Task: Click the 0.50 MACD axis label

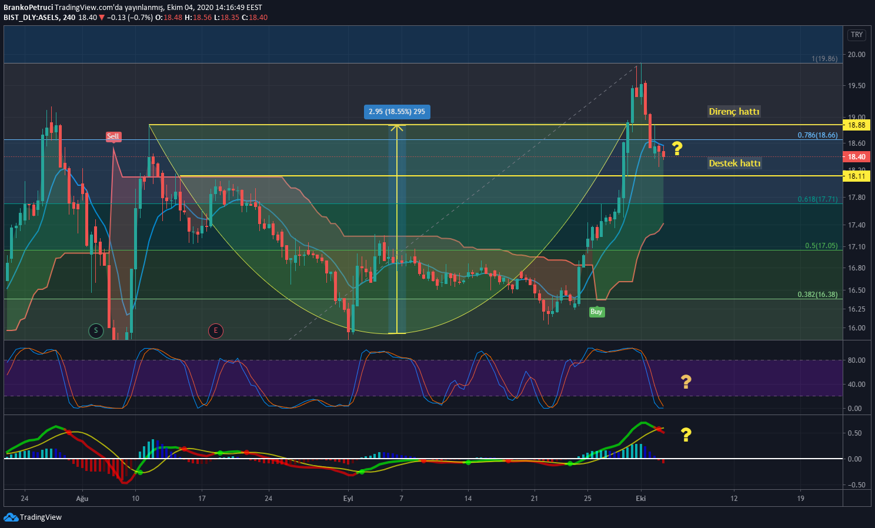Action: click(x=856, y=433)
